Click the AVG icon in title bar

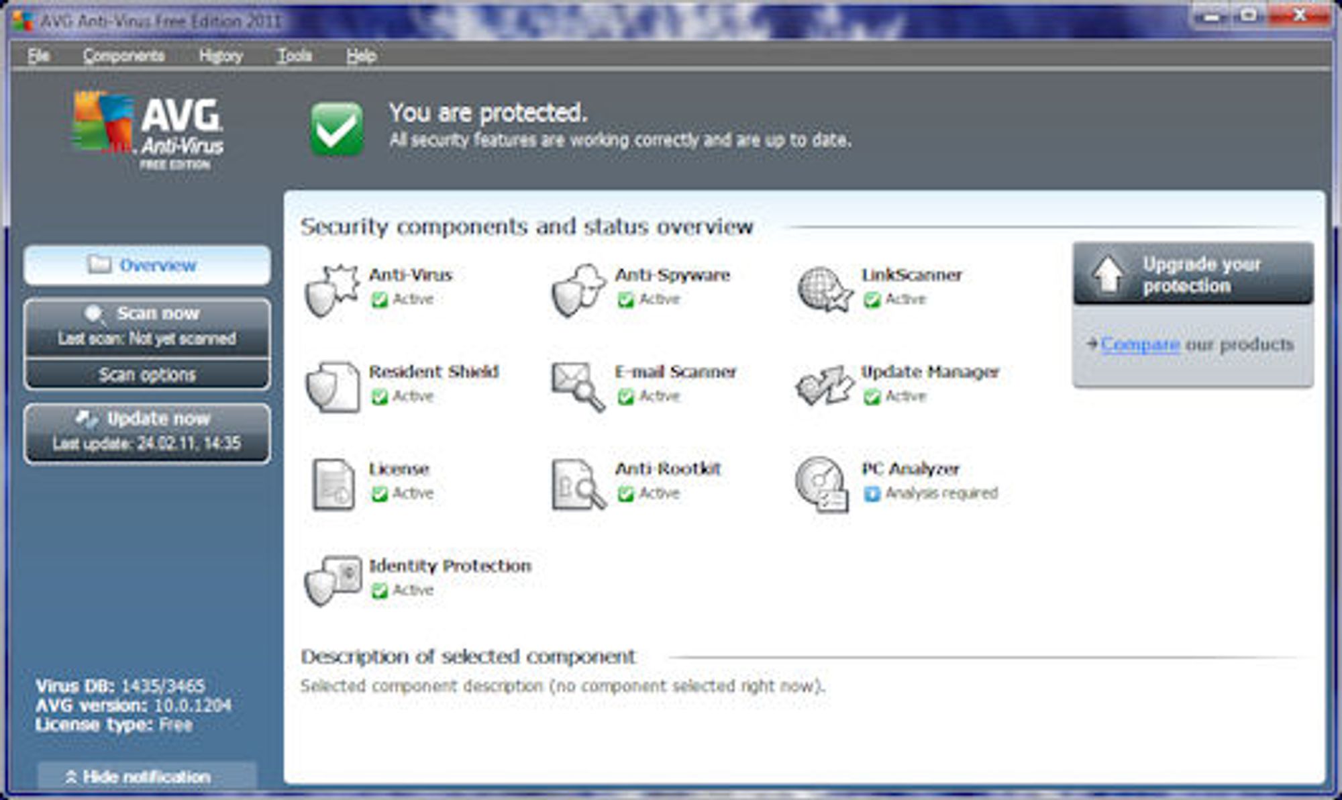coord(22,20)
